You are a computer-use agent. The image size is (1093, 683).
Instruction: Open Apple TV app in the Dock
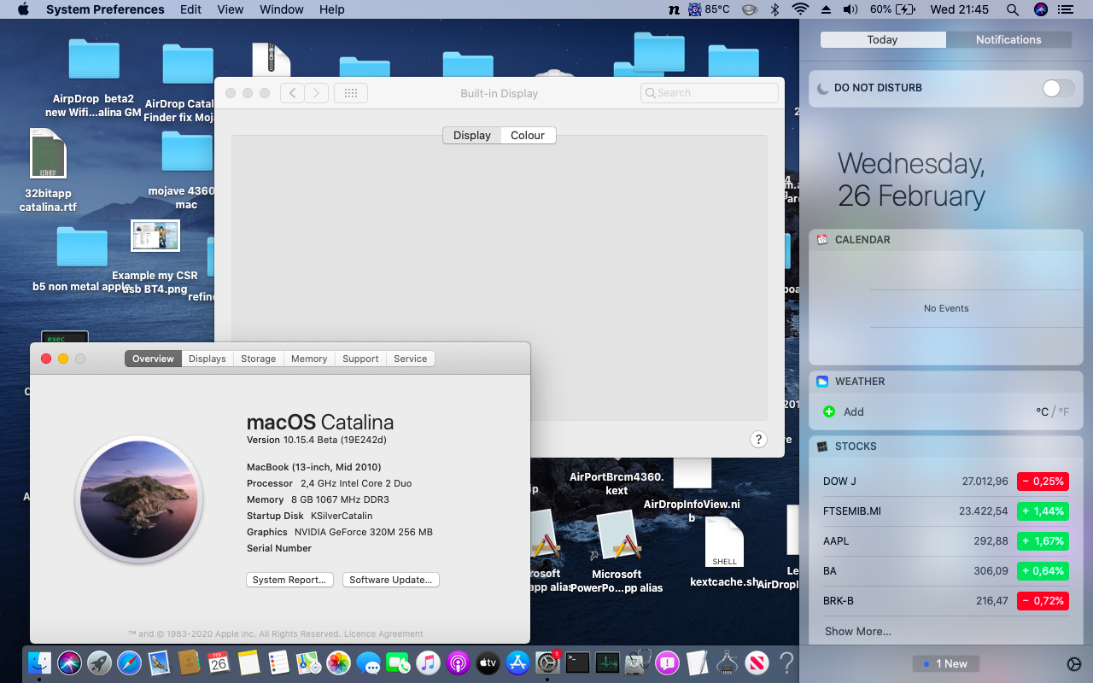488,662
